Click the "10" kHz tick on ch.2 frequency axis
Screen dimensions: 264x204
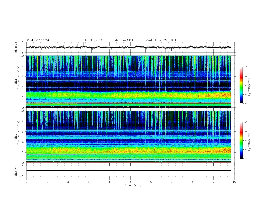tap(23, 111)
